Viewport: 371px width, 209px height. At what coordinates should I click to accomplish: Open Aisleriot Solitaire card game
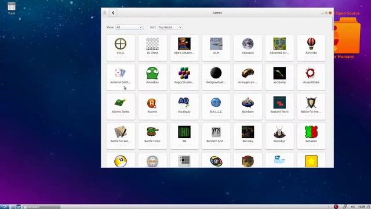pyautogui.click(x=121, y=77)
